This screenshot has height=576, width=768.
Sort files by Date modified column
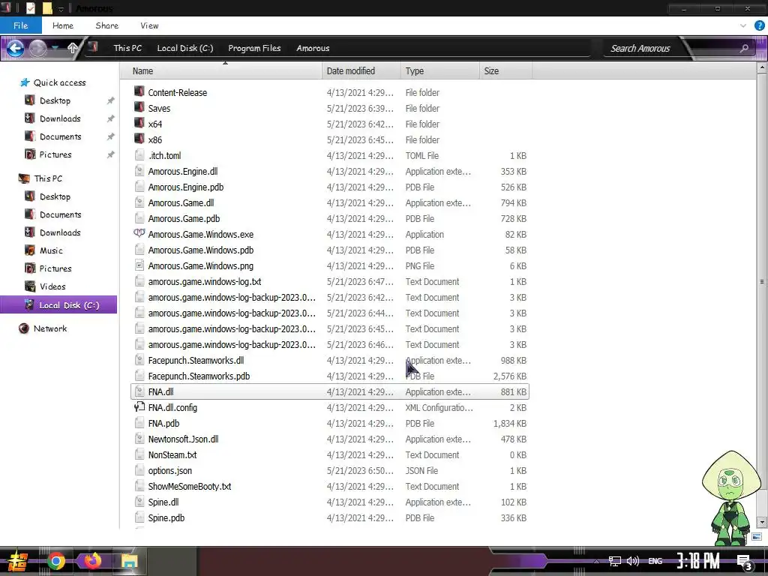pos(361,71)
